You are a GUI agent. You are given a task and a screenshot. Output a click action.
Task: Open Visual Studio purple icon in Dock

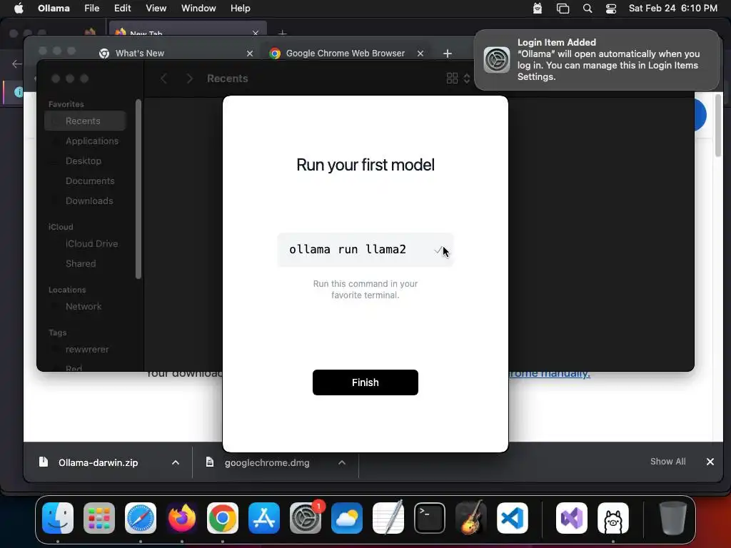pos(572,518)
